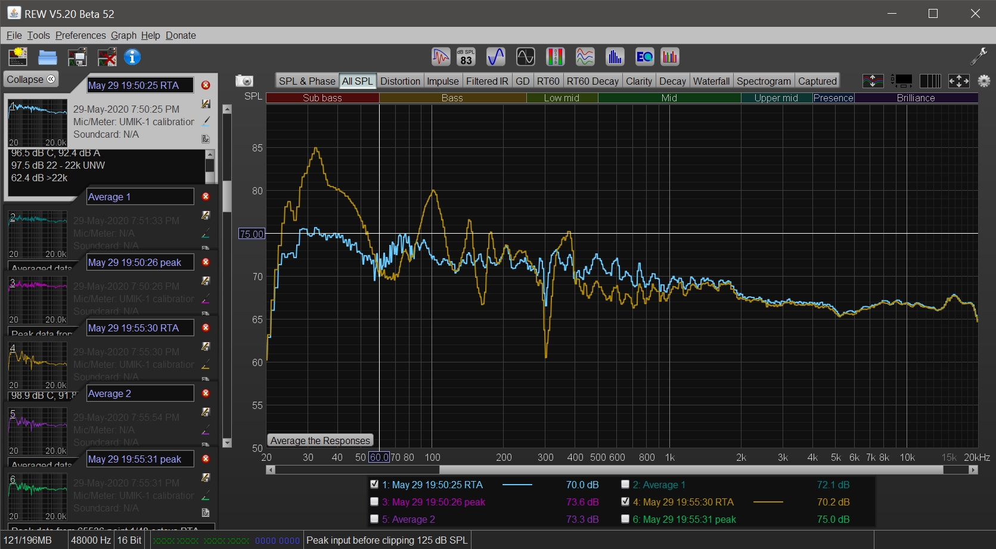Open the File menu
The width and height of the screenshot is (996, 549).
(x=14, y=36)
